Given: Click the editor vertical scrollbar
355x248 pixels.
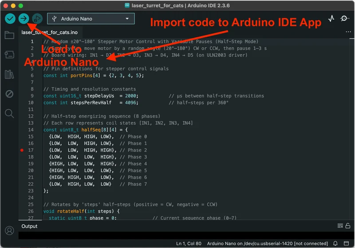Looking at the screenshot, I should click(351, 129).
